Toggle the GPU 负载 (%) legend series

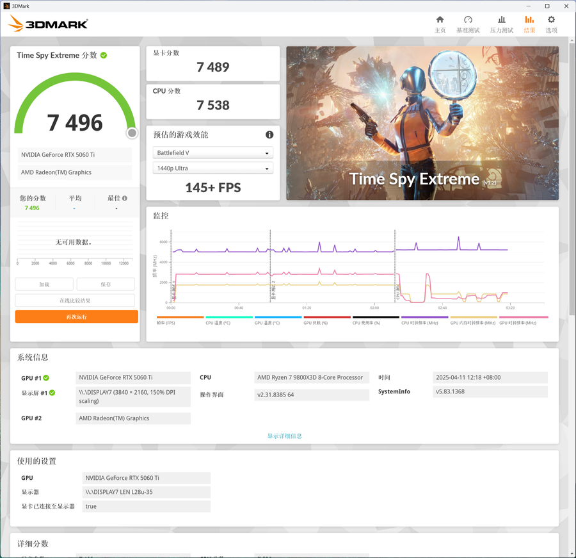pyautogui.click(x=327, y=320)
